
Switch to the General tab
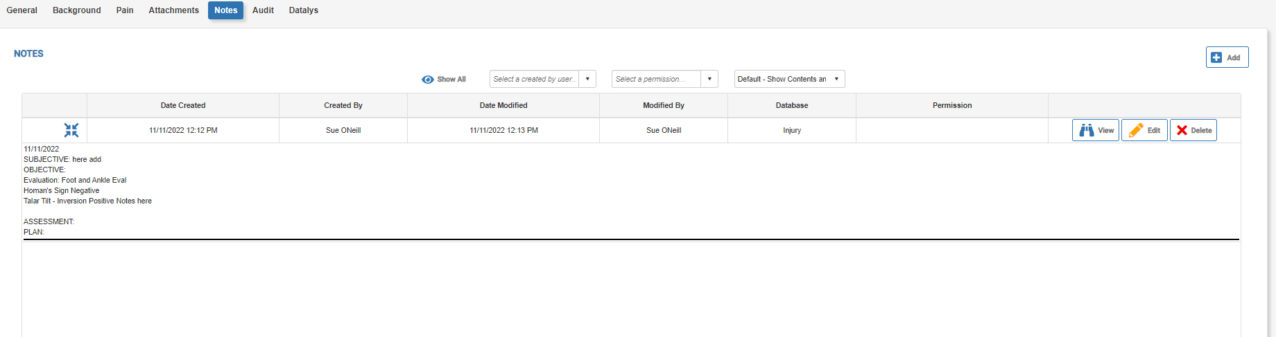22,10
